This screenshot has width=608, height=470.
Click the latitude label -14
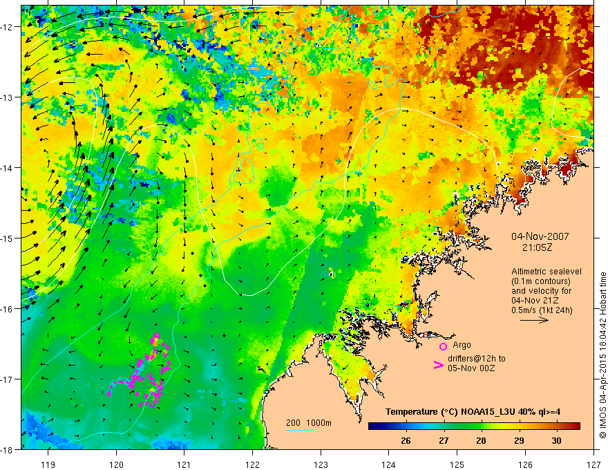[x=8, y=168]
